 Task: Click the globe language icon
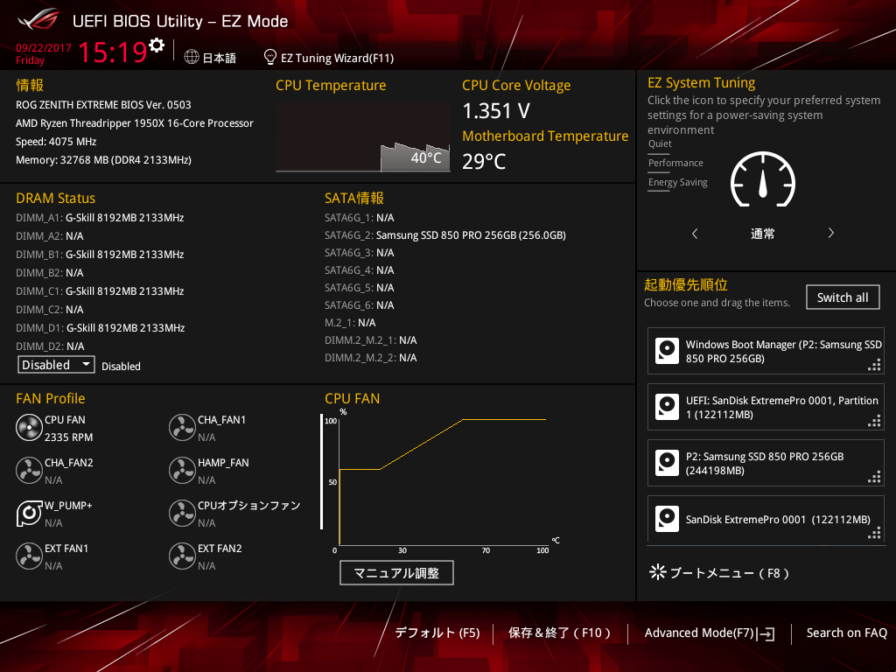(x=192, y=58)
